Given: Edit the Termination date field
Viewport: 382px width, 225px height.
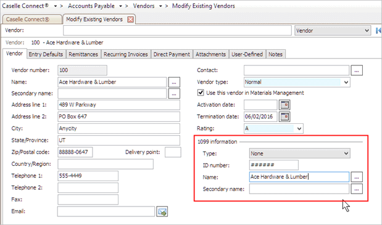Looking at the screenshot, I should coord(260,117).
